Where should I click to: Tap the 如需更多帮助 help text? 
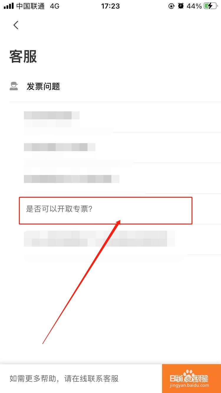[x=64, y=379]
